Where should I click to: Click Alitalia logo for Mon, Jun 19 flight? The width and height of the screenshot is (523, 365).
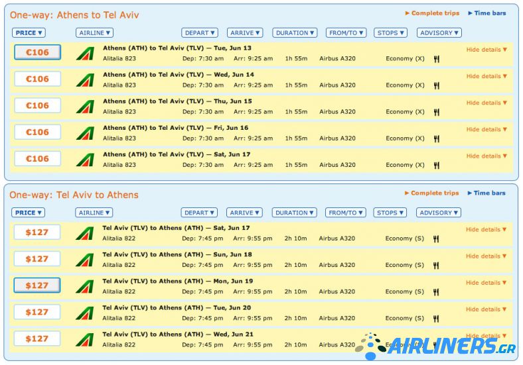click(x=85, y=287)
